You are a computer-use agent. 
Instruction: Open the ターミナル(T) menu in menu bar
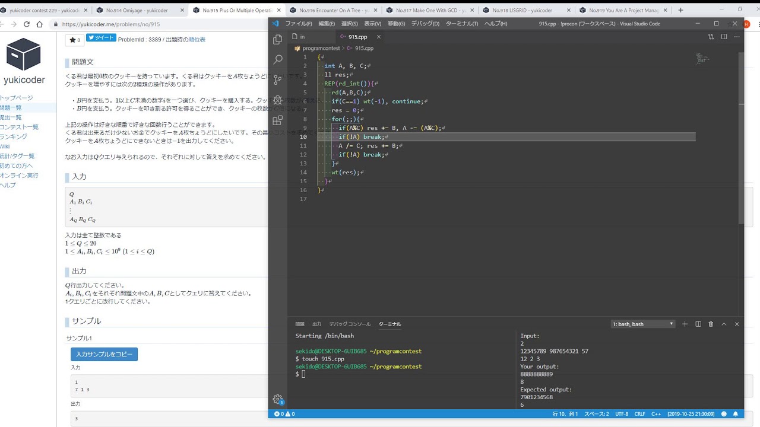462,24
